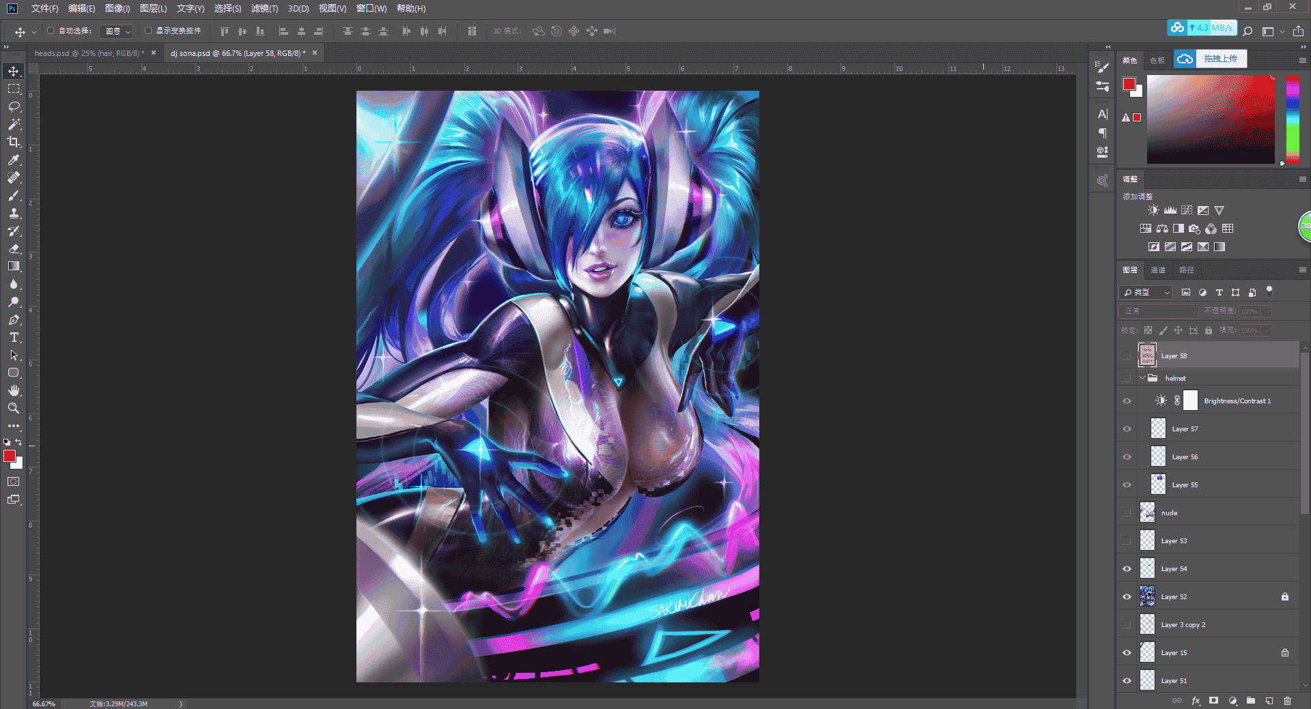
Task: Select the Lasso tool
Action: tap(14, 106)
